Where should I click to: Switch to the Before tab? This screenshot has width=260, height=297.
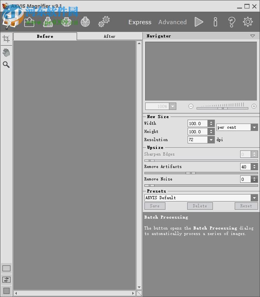[45, 36]
